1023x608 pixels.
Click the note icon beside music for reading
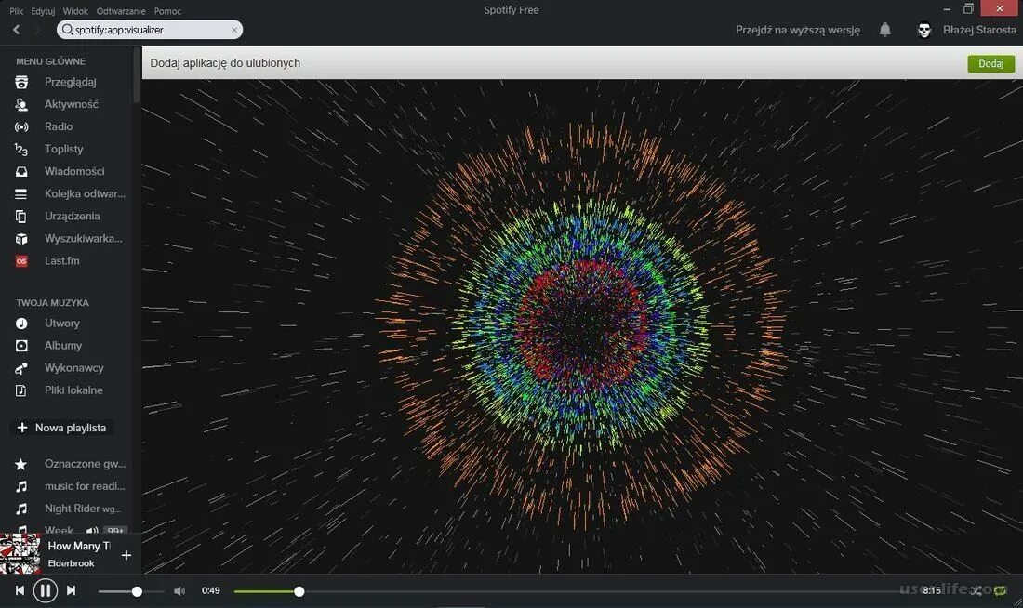click(x=21, y=486)
